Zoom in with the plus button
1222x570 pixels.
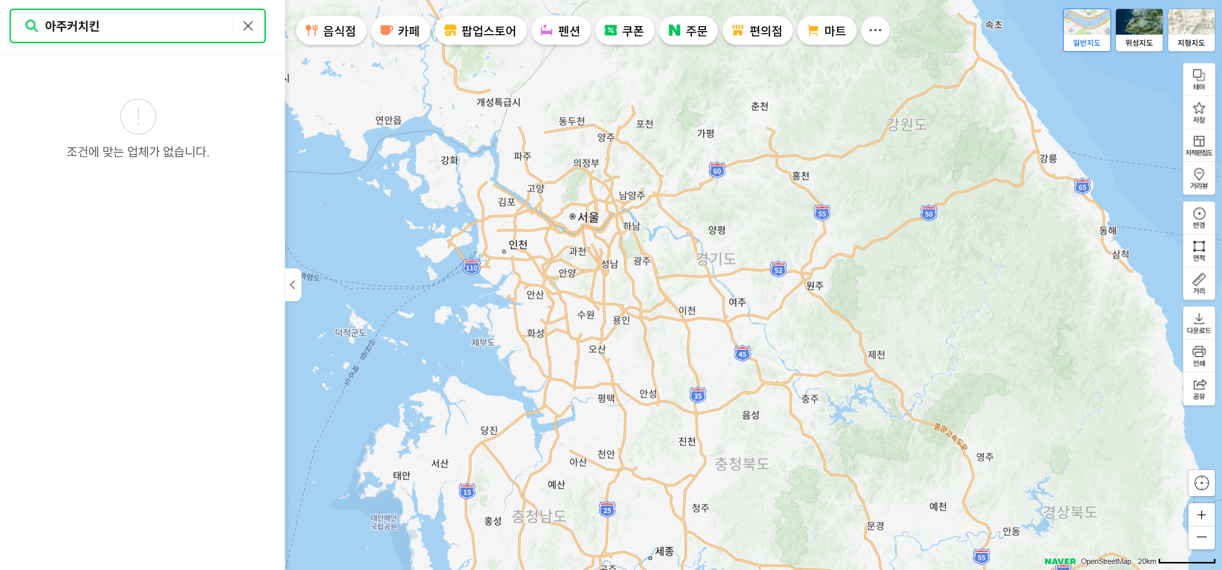tap(1201, 515)
